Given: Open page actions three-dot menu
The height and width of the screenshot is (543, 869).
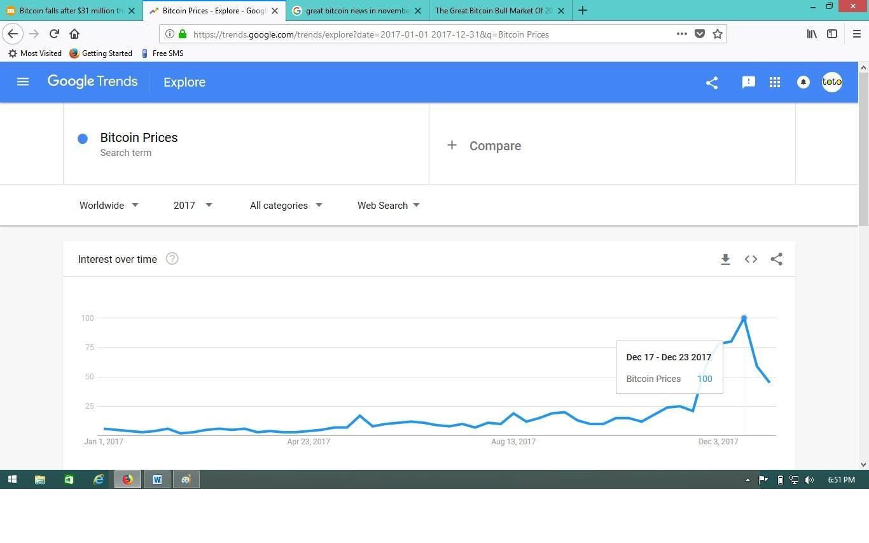Looking at the screenshot, I should pos(681,34).
